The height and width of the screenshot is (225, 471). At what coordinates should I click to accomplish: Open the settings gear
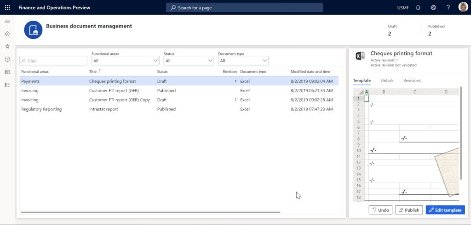pos(433,8)
